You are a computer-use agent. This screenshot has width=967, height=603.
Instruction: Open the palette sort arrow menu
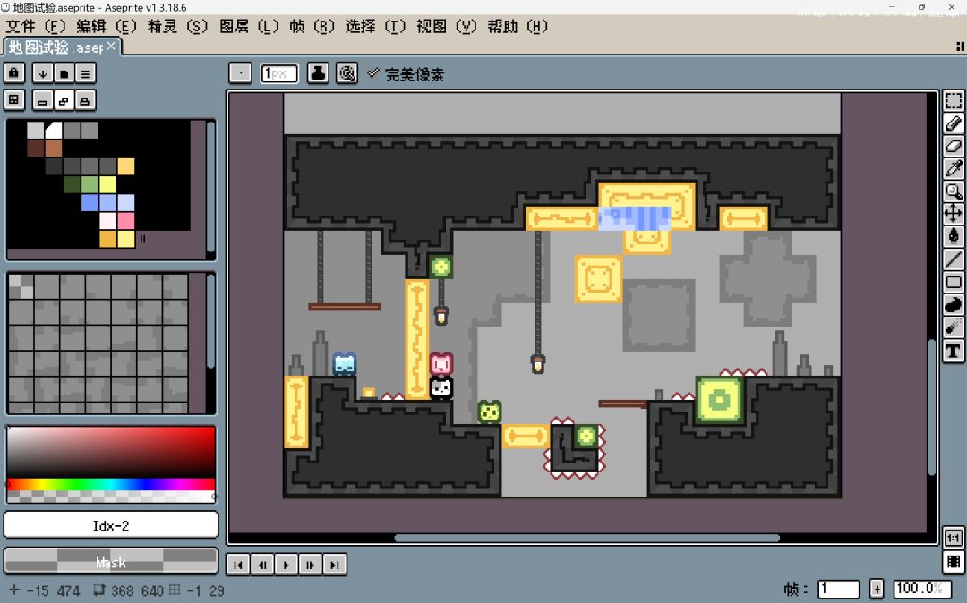[43, 73]
